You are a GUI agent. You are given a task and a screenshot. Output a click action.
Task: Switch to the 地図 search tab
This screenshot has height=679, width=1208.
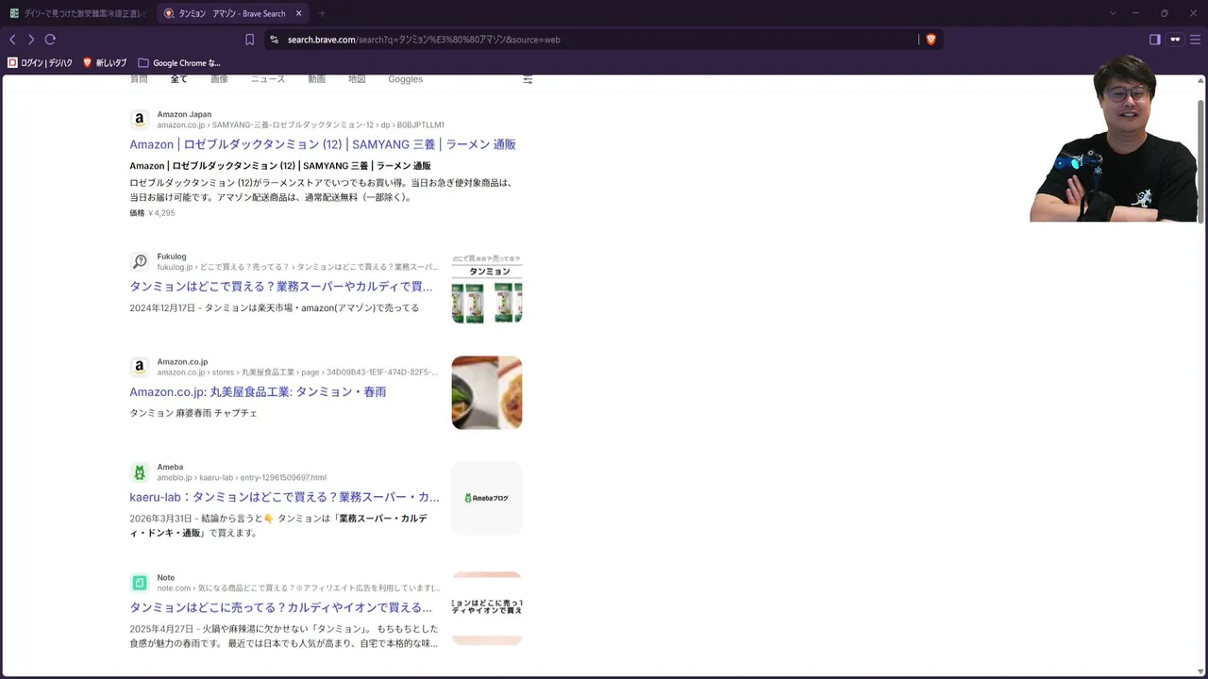[x=357, y=79]
